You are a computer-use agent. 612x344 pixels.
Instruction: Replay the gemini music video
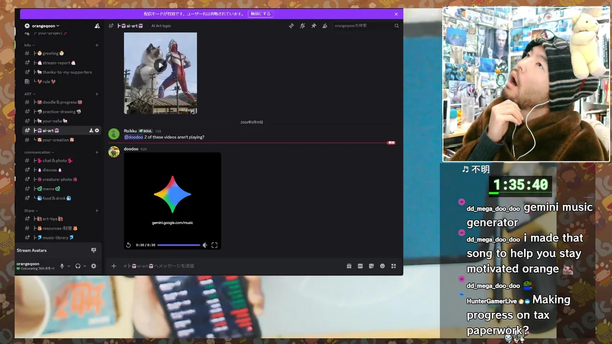tap(129, 245)
